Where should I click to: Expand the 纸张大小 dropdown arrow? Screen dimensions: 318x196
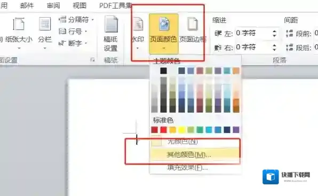coord(19,48)
